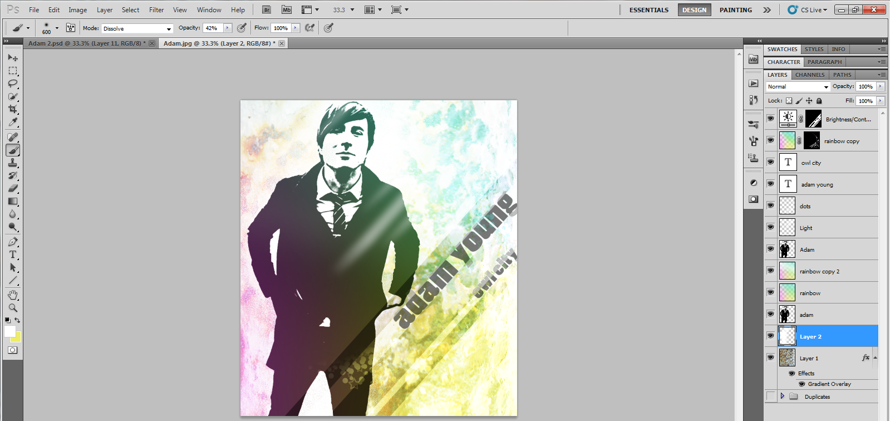Open the brush Mode dropdown showing Dissolve
The image size is (890, 421).
coord(137,28)
